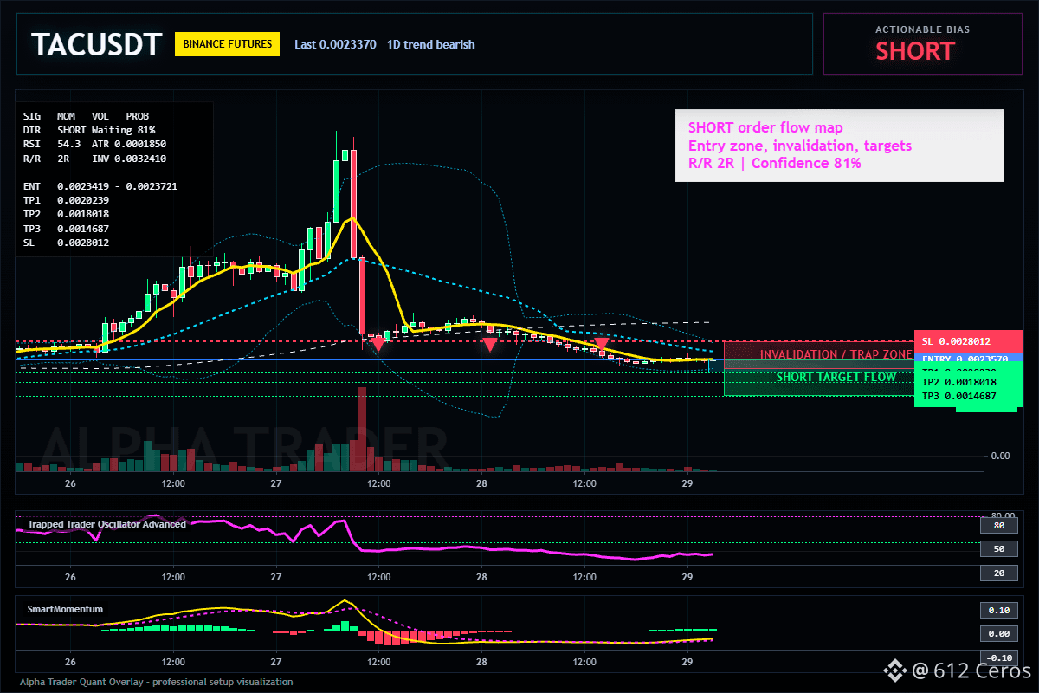Viewport: 1039px width, 693px height.
Task: Click the SmartMomentum panel title
Action: click(65, 609)
